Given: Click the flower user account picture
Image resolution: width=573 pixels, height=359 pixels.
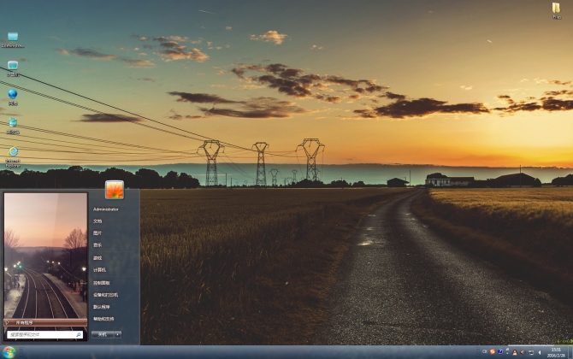Looking at the screenshot, I should 115,190.
